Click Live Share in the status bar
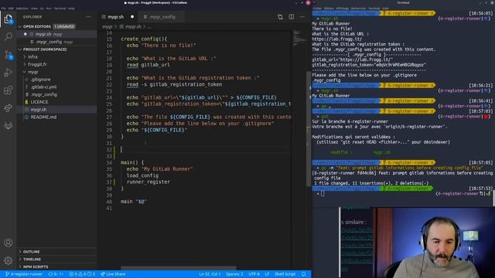Image resolution: width=495 pixels, height=278 pixels. 113,274
